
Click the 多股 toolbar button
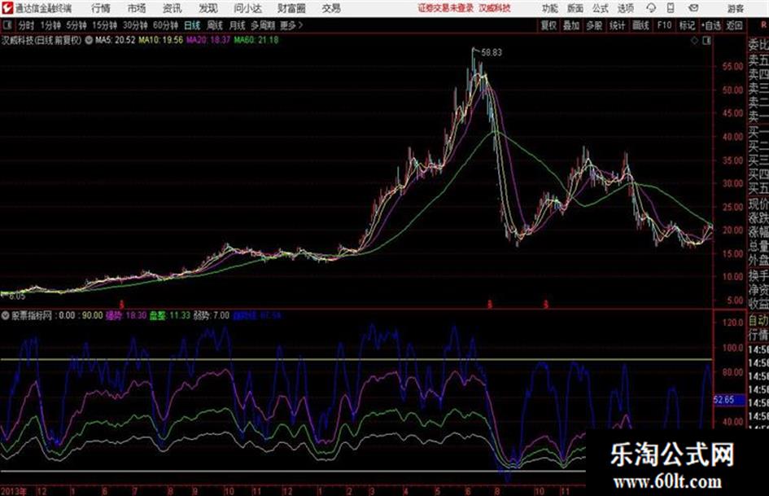pyautogui.click(x=594, y=25)
